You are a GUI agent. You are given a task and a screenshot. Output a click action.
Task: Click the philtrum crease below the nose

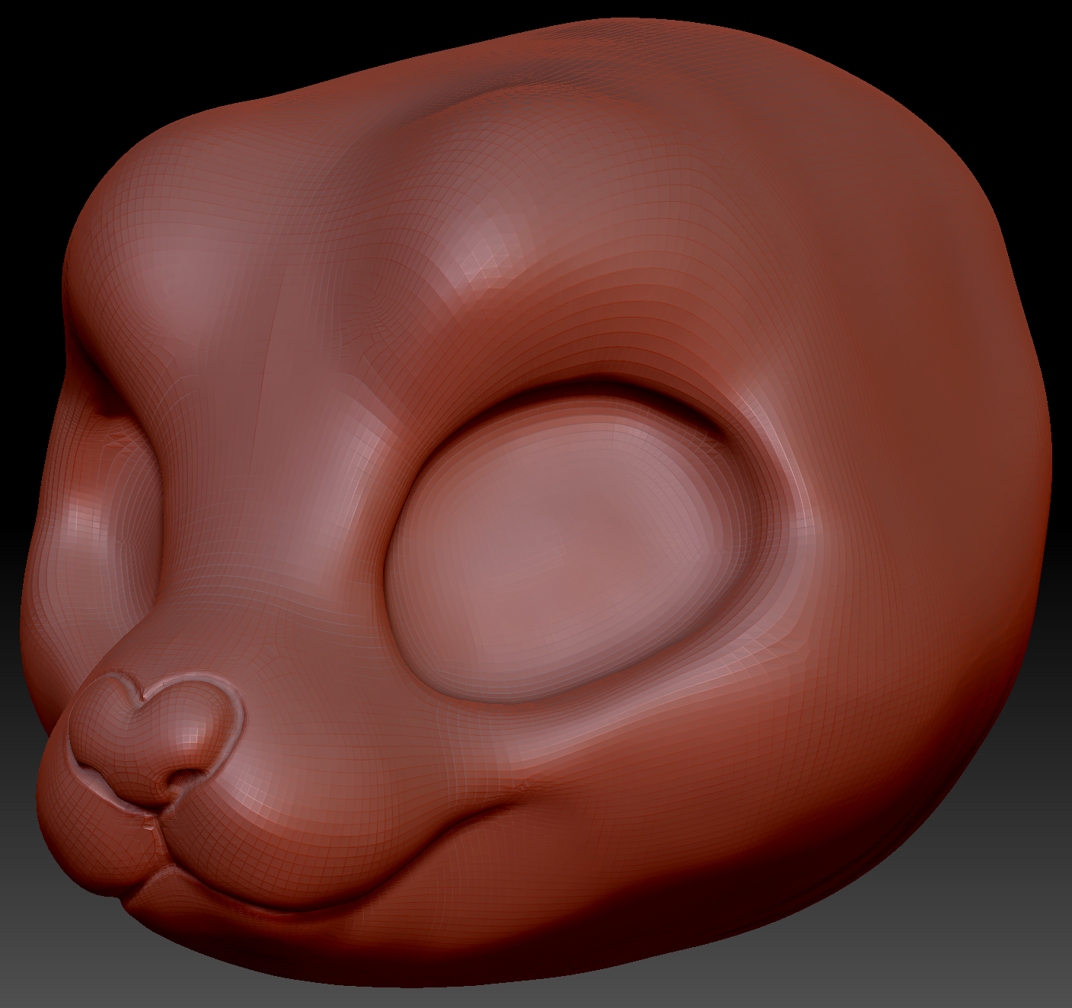[x=155, y=827]
